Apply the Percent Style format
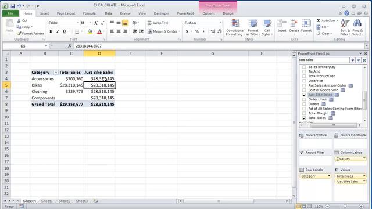The height and width of the screenshot is (209, 372). click(x=196, y=31)
